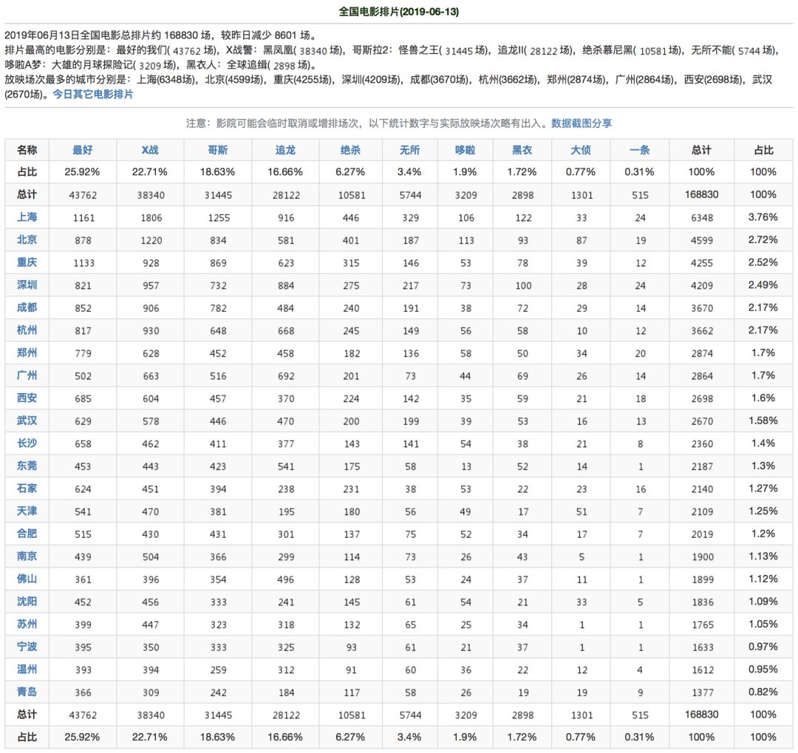
Task: Click Tianjin's 大侦 value 51
Action: [x=582, y=511]
